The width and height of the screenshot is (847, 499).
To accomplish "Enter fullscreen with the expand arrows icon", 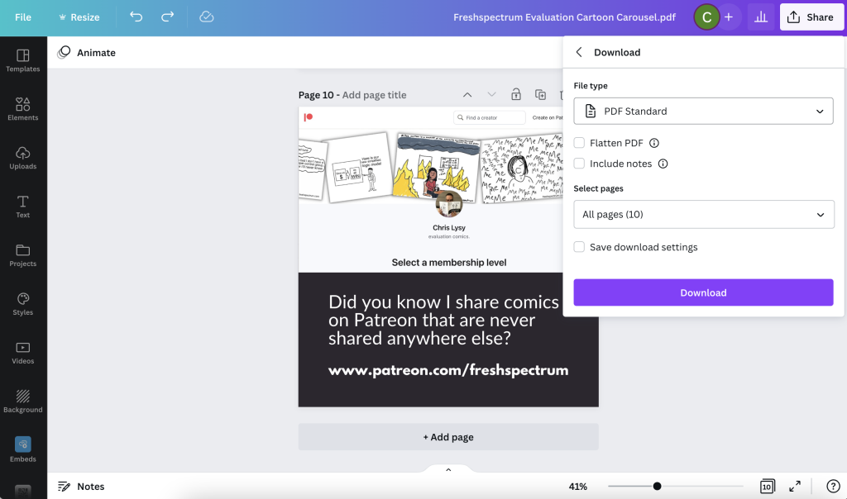I will pyautogui.click(x=795, y=487).
